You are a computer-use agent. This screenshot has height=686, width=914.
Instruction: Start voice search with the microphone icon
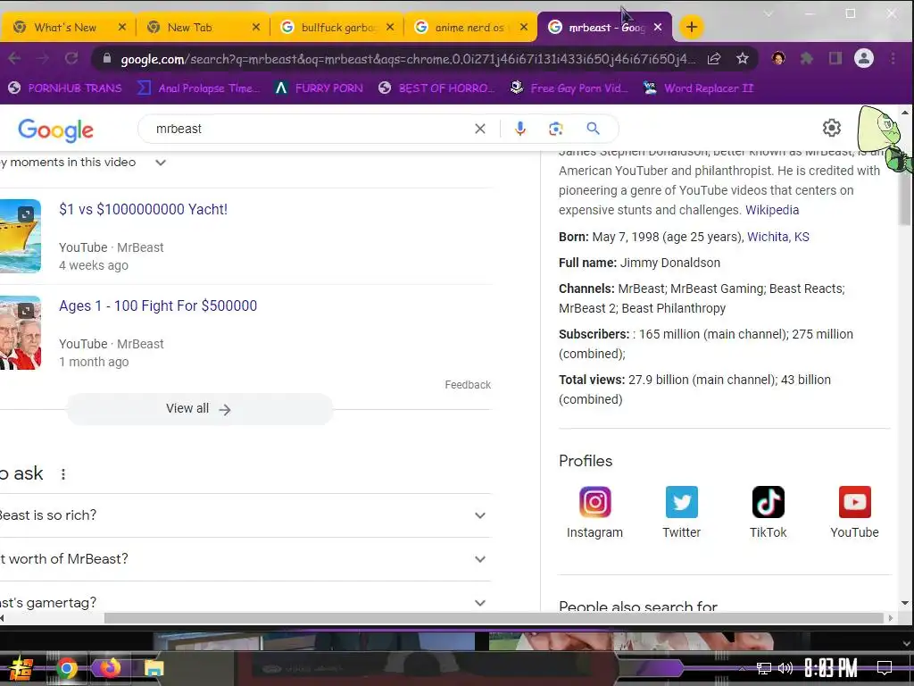pos(520,129)
